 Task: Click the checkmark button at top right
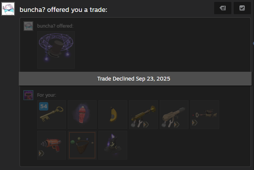click(242, 8)
